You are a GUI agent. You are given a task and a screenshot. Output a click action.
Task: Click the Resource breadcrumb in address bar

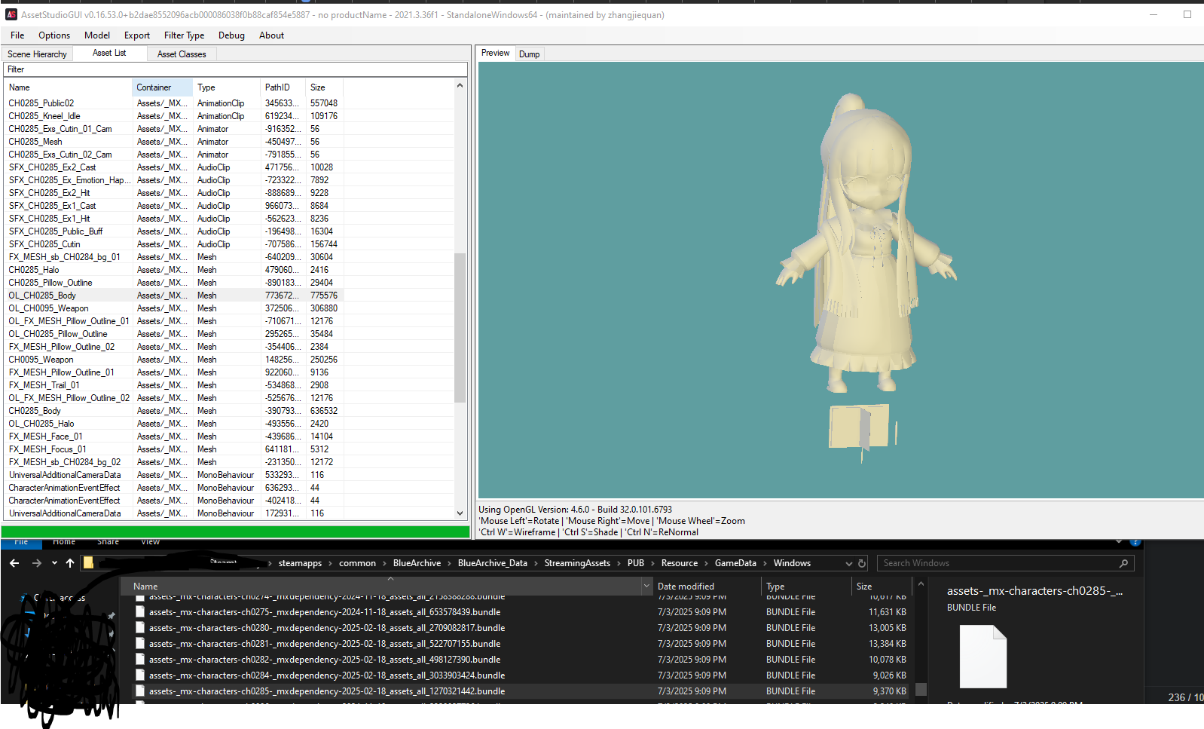[x=680, y=563]
